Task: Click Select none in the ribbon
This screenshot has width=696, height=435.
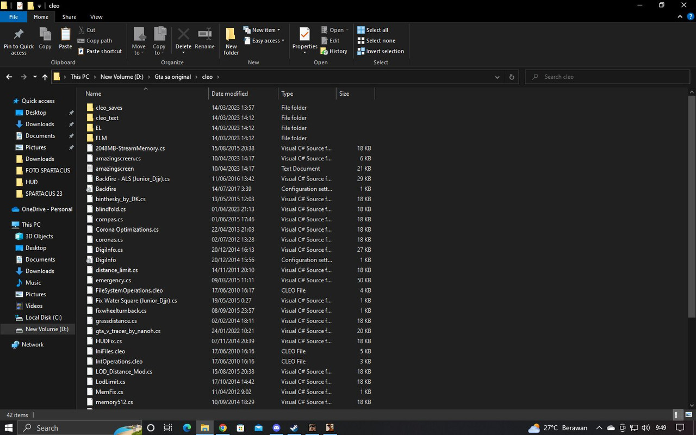Action: click(376, 41)
